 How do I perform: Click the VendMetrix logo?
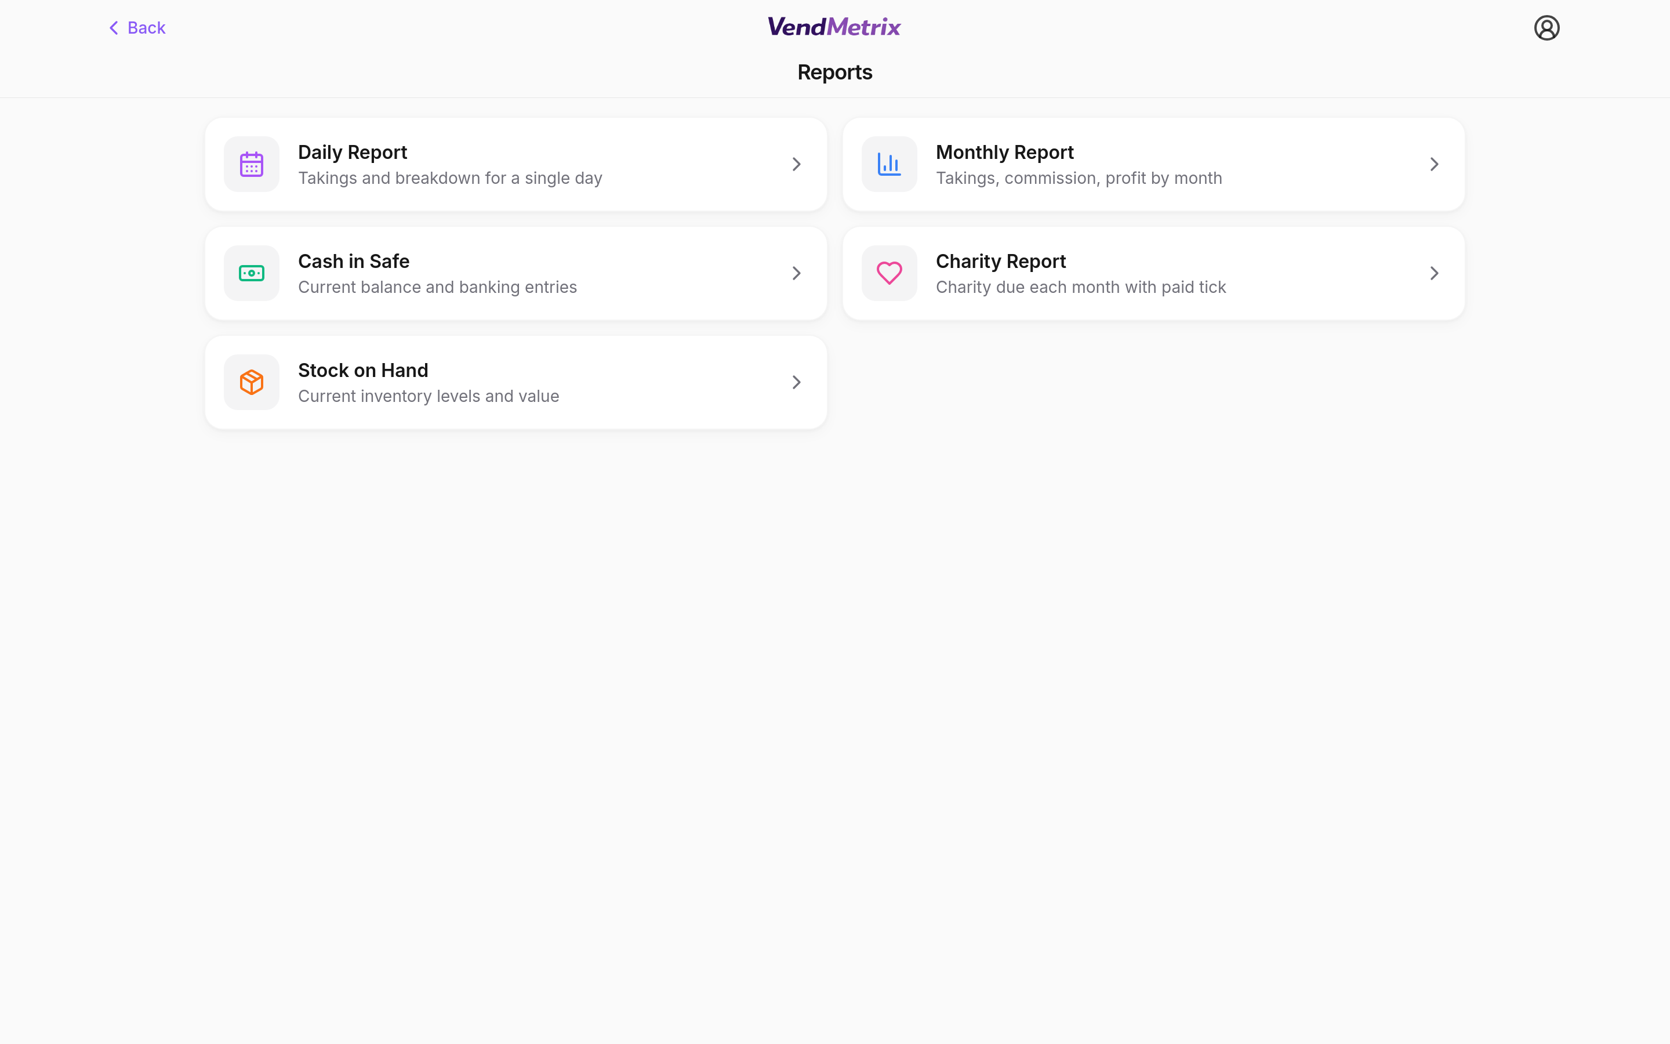point(834,27)
